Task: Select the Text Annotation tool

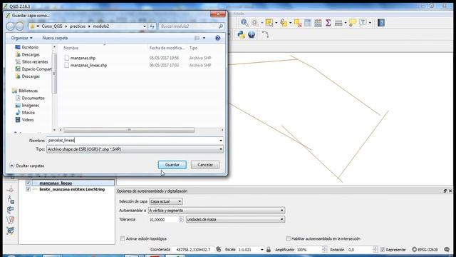Action: pos(363,22)
